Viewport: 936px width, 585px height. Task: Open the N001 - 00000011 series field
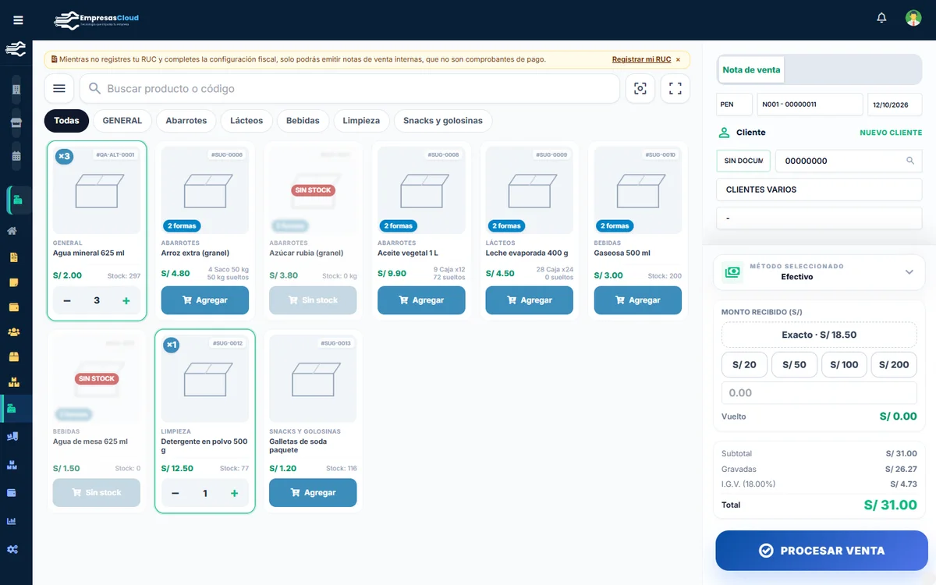click(810, 104)
